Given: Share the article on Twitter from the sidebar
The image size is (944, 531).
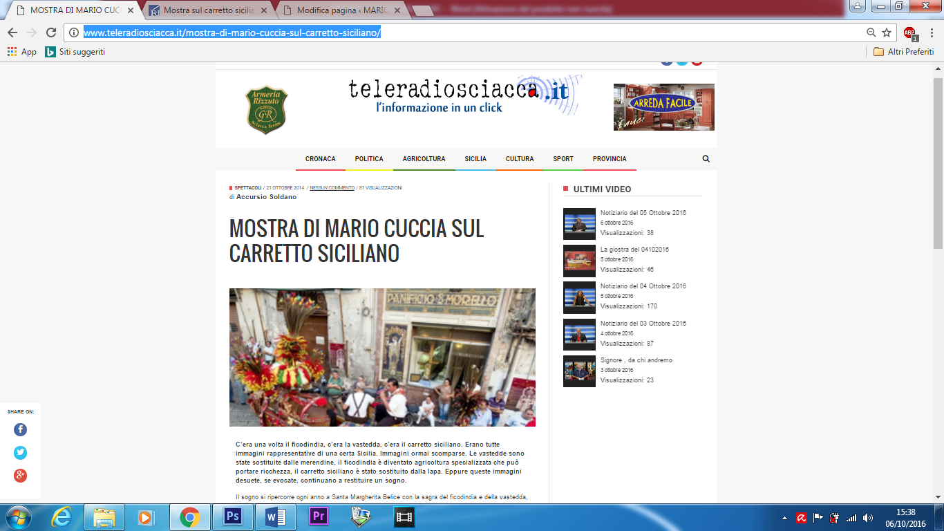Looking at the screenshot, I should (20, 452).
